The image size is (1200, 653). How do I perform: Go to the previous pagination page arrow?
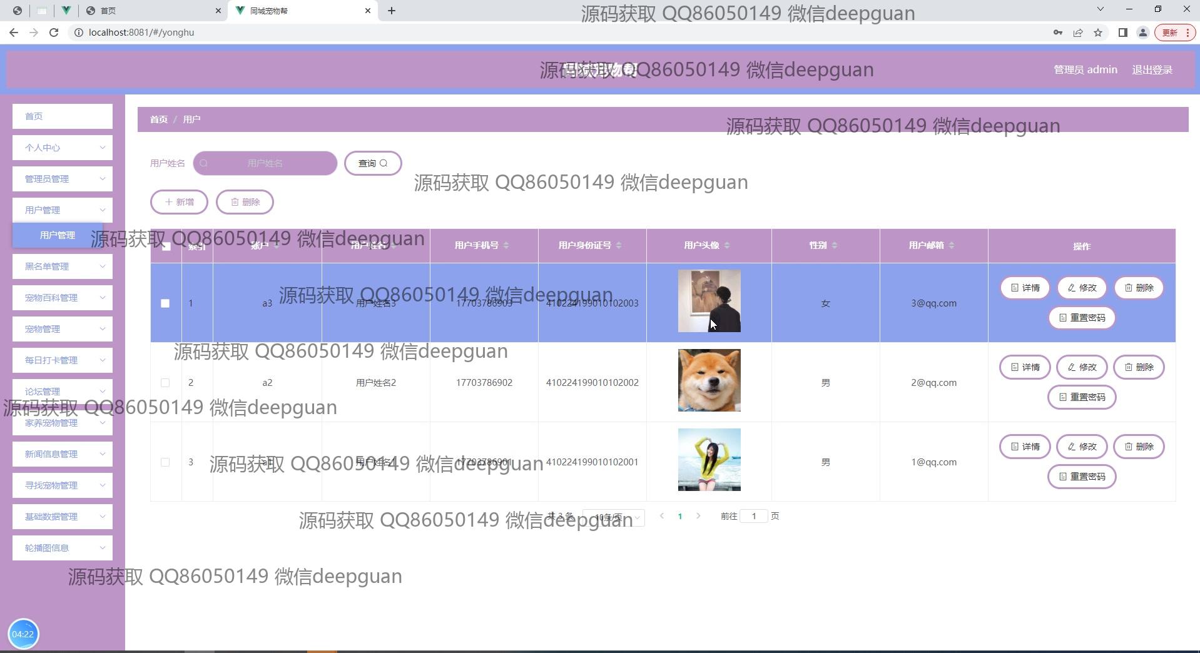662,516
